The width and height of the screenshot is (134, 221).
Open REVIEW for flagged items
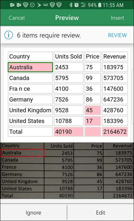coord(117,35)
